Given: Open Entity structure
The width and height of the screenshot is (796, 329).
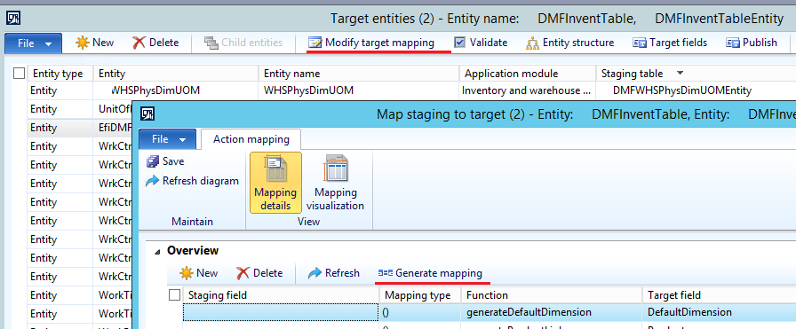Looking at the screenshot, I should click(x=570, y=43).
